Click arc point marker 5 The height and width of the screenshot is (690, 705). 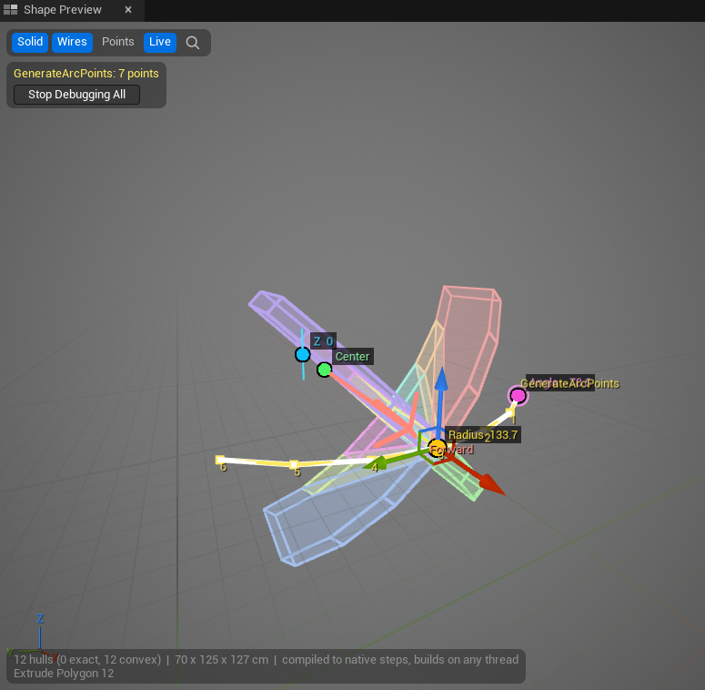294,464
